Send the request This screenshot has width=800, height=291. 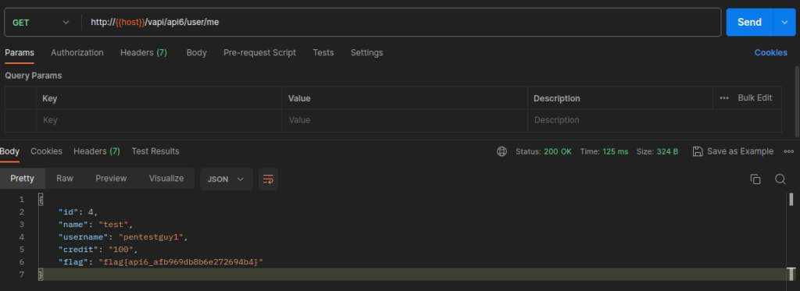750,23
